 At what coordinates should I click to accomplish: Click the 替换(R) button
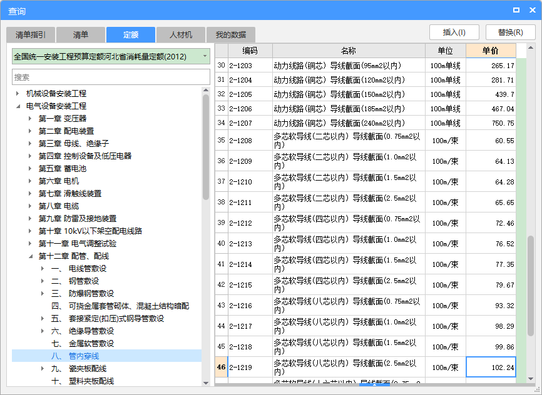pos(510,32)
